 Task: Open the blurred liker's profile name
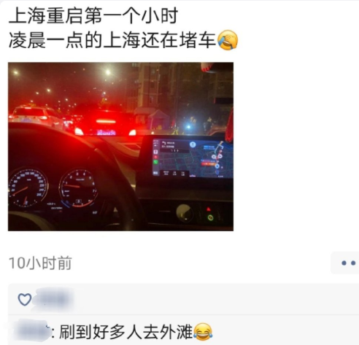pyautogui.click(x=53, y=299)
